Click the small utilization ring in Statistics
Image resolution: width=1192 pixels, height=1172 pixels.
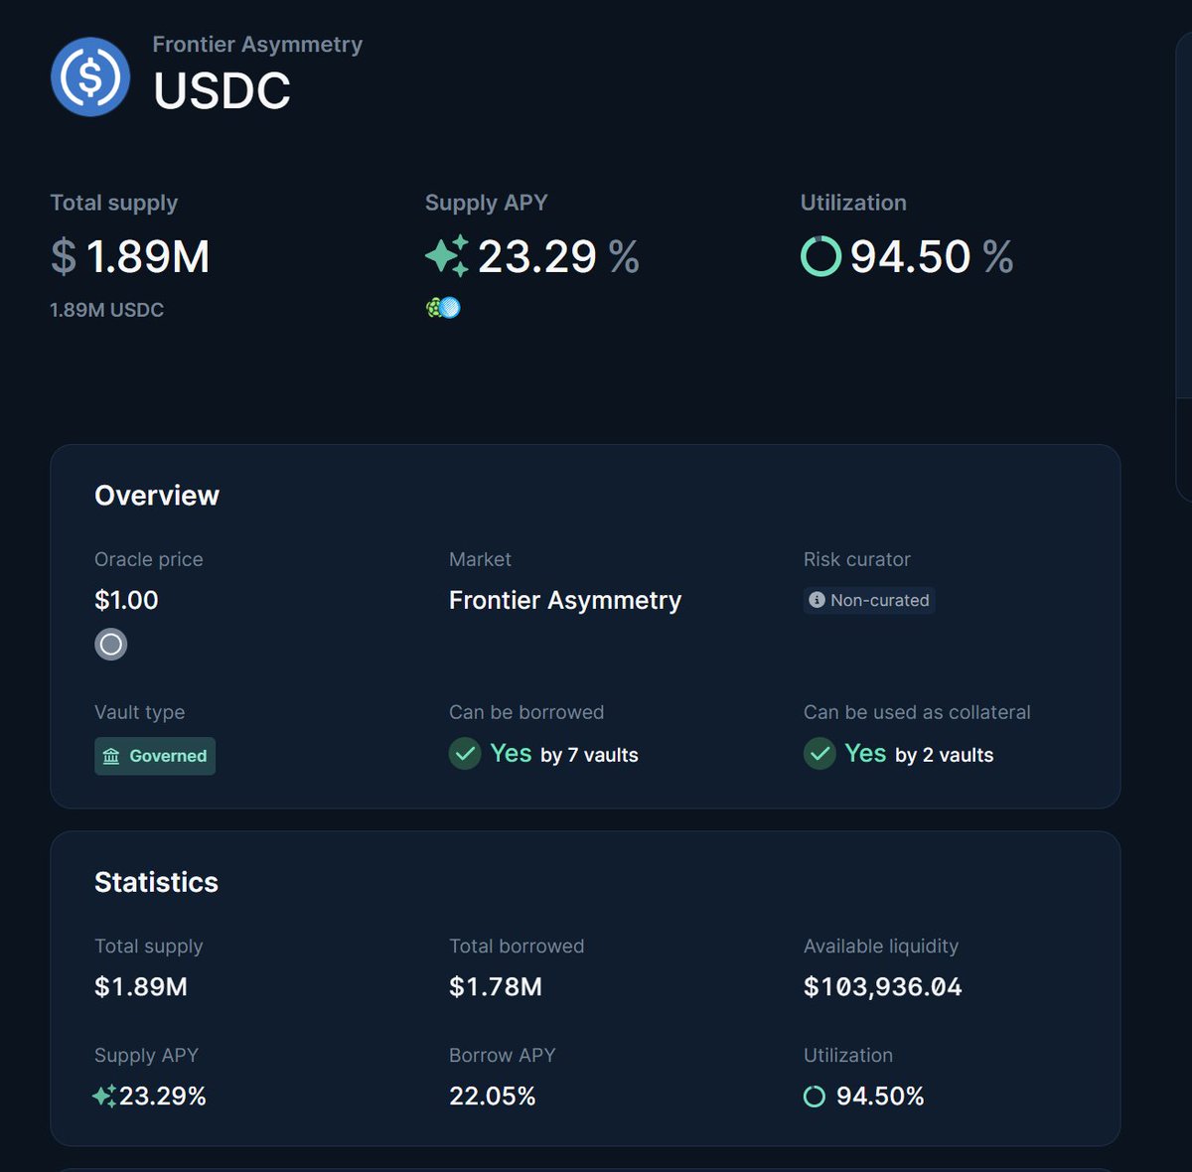pyautogui.click(x=815, y=1097)
